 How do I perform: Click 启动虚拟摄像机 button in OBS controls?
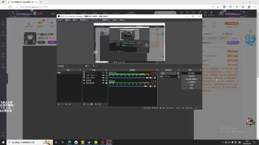click(191, 79)
